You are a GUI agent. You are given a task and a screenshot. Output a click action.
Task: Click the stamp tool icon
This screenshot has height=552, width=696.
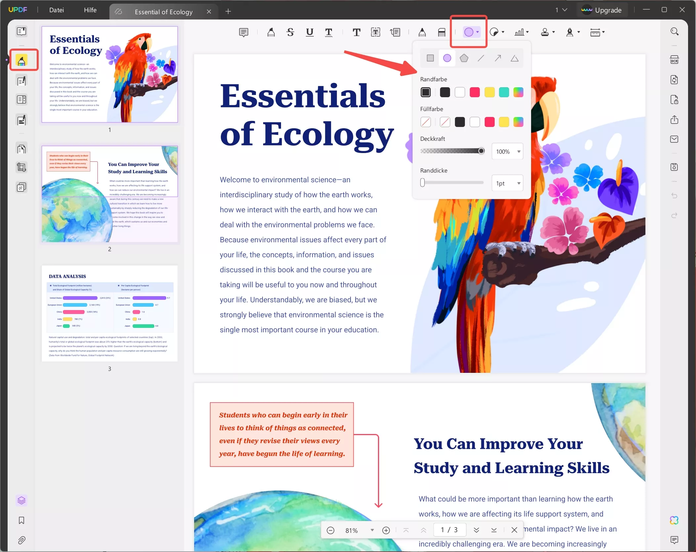point(544,32)
